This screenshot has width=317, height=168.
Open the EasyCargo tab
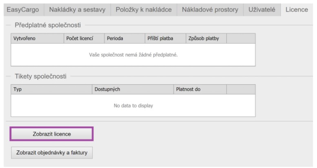pos(23,10)
